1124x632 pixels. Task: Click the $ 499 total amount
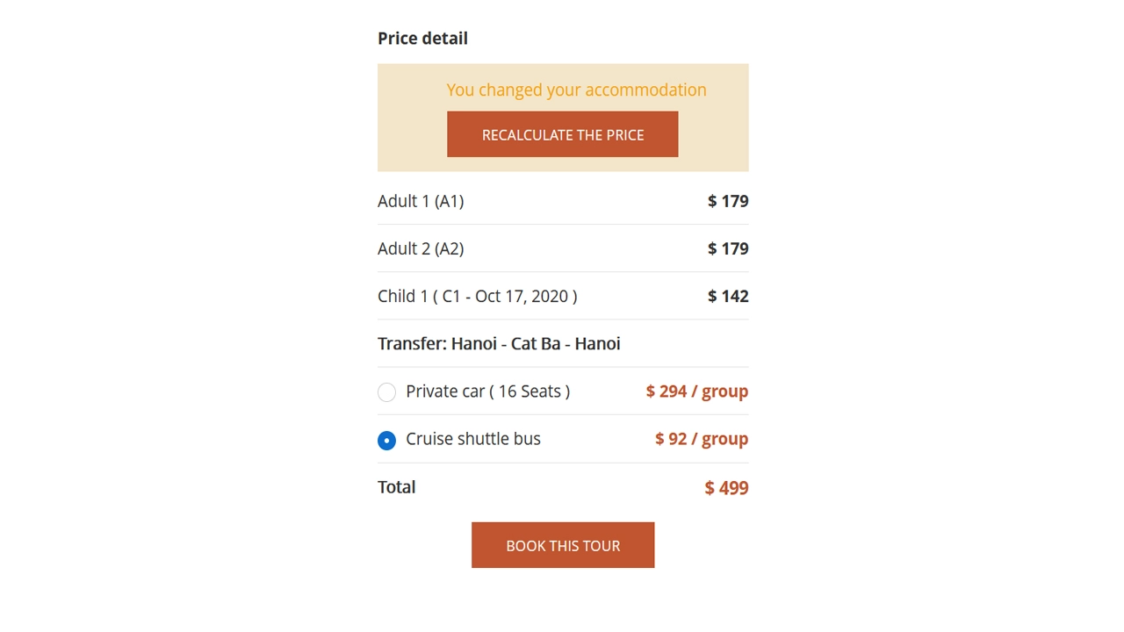tap(726, 488)
